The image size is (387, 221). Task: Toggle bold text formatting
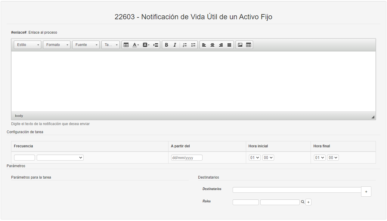166,45
